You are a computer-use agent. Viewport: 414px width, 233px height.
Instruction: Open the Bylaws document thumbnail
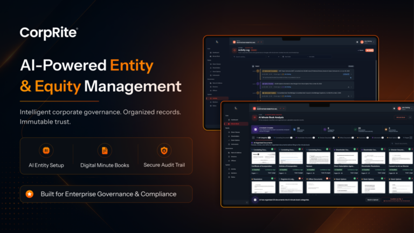coord(319,158)
